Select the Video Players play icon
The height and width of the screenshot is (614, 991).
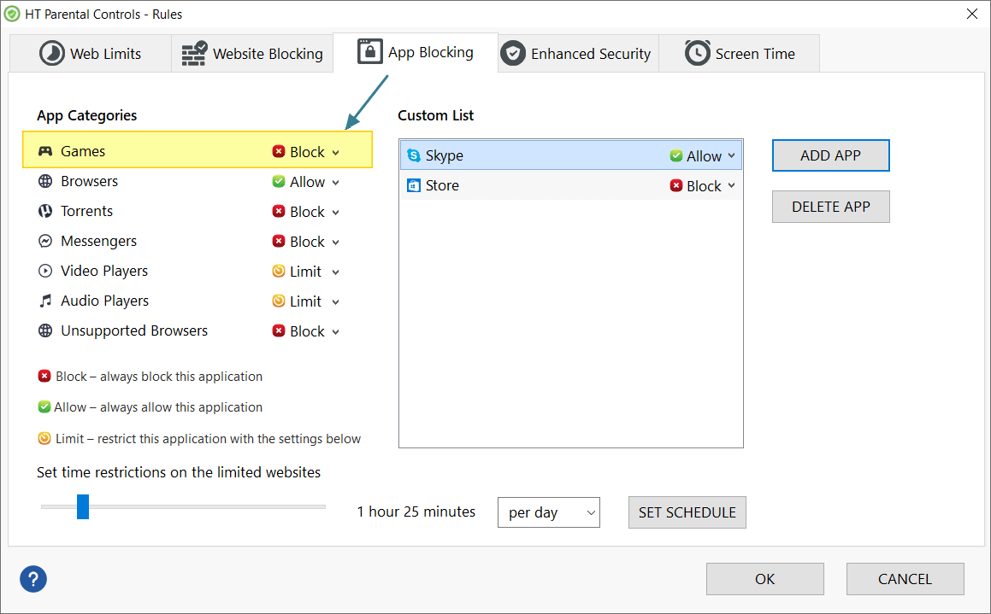(45, 271)
